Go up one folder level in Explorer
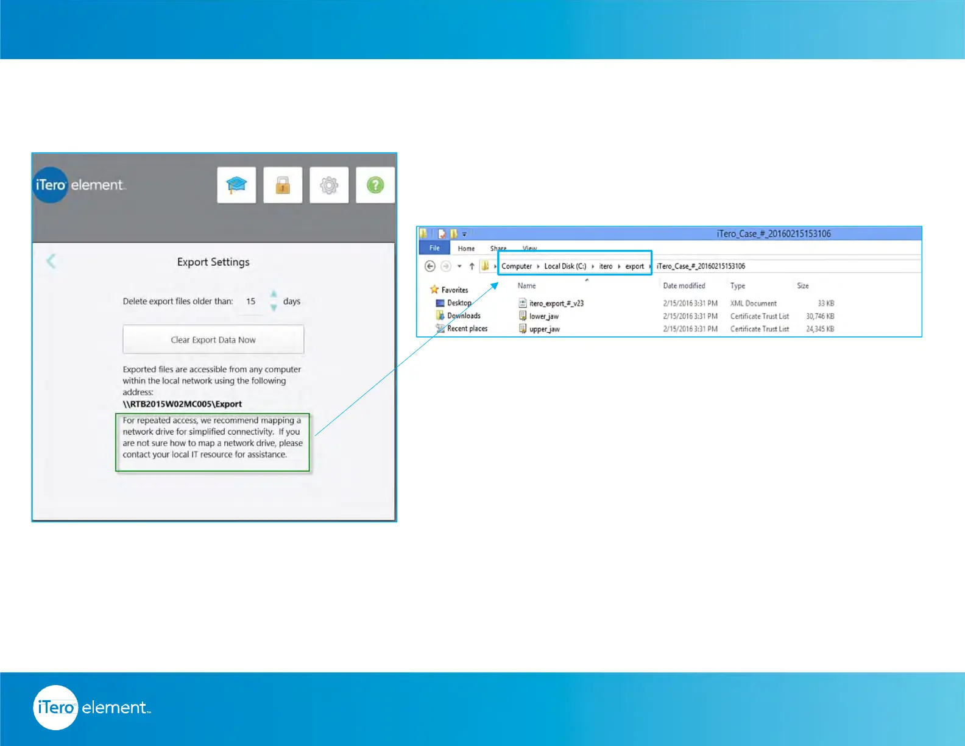The image size is (965, 746). tap(472, 266)
